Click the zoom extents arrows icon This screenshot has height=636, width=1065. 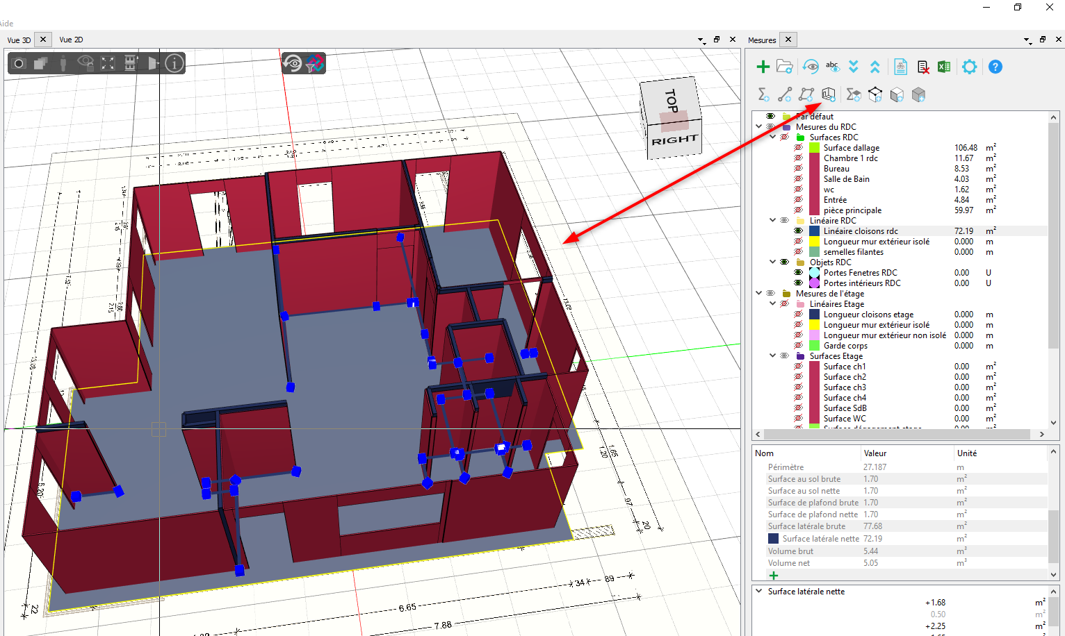108,63
